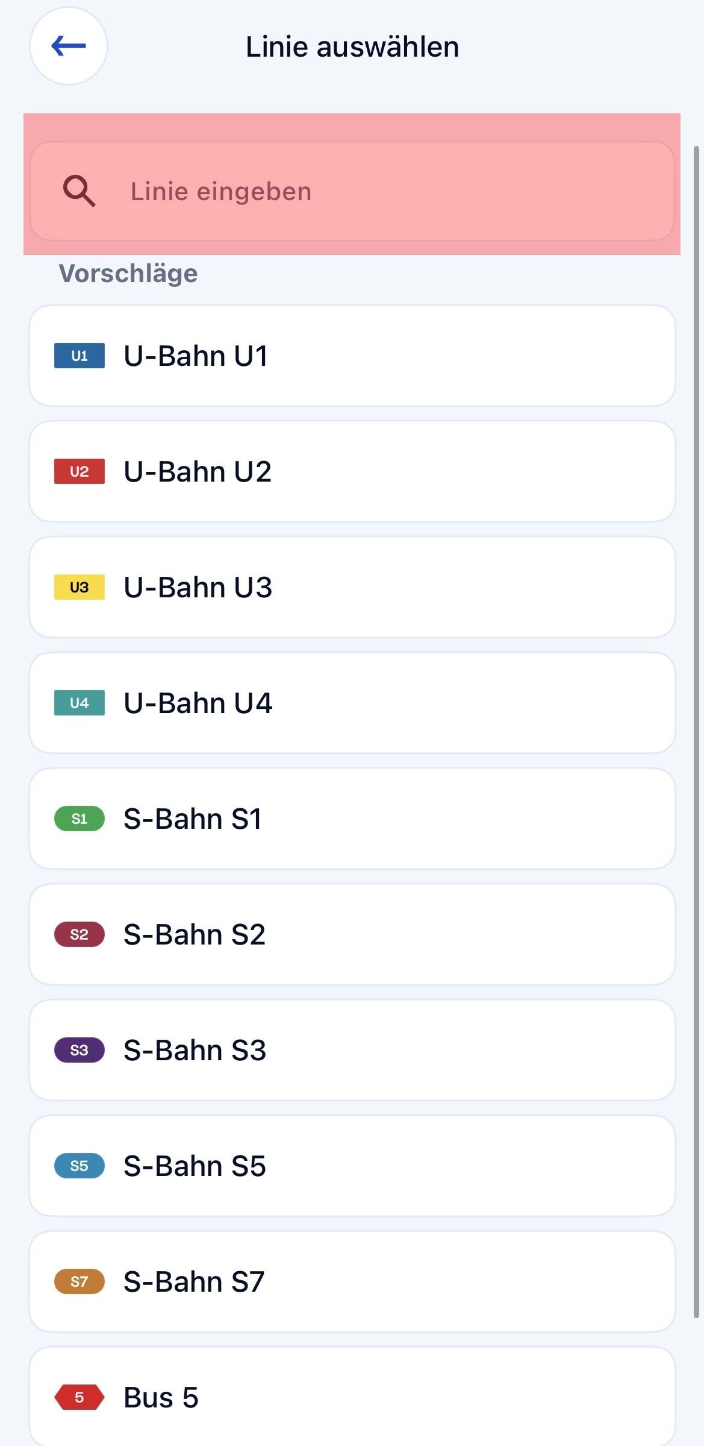The height and width of the screenshot is (1446, 704).
Task: Tap the blue U1 line badge
Action: (79, 356)
